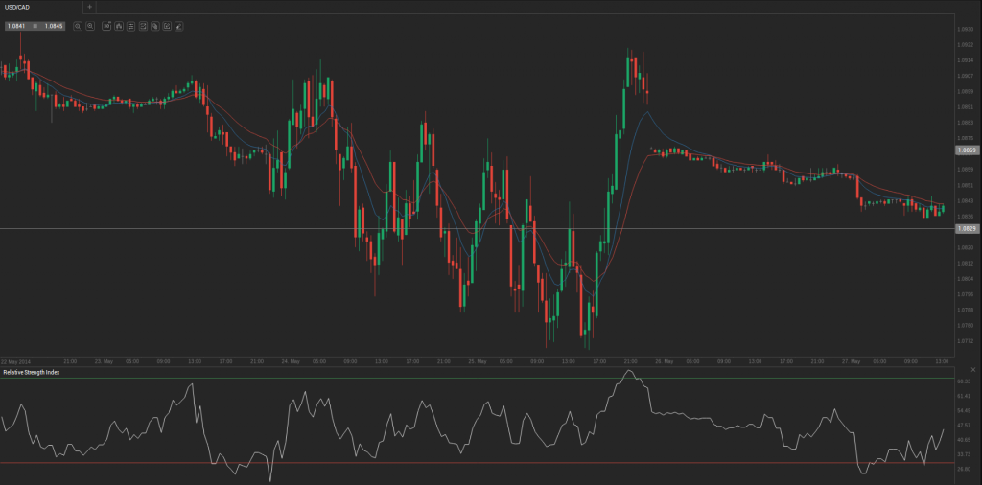982x485 pixels.
Task: Click the sixth toolbar icon with arrow
Action: coord(142,26)
